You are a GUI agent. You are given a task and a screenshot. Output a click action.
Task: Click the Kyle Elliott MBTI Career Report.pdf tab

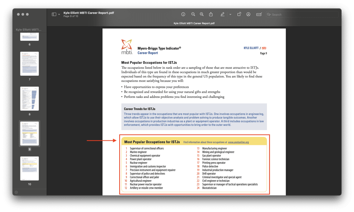pyautogui.click(x=194, y=23)
